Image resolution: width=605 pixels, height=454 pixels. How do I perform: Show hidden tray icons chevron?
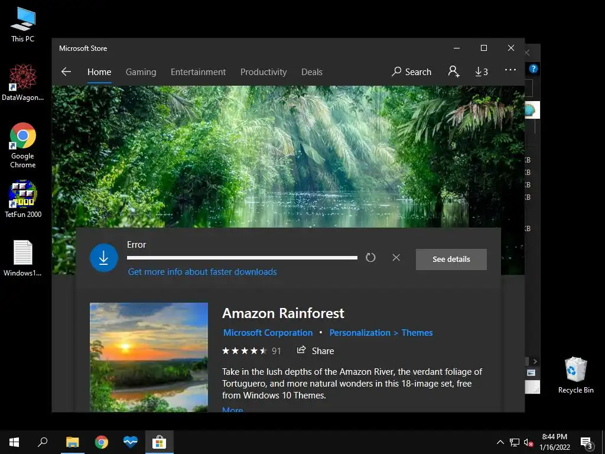click(x=500, y=442)
